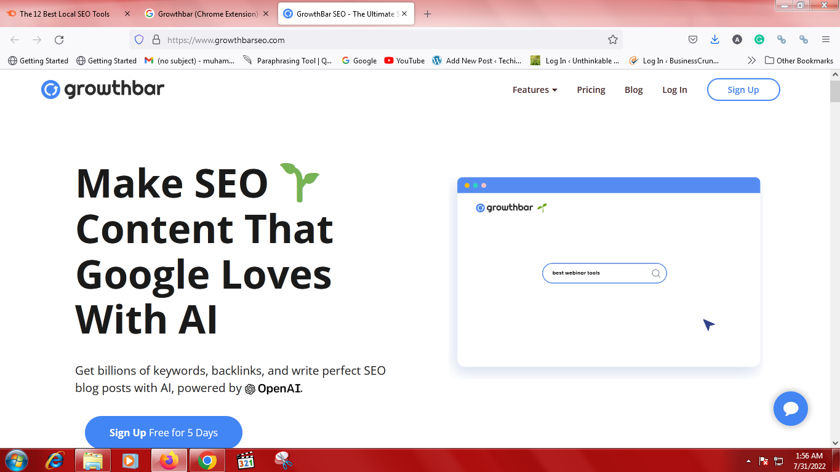
Task: Switch to Chrome on the taskbar
Action: 207,460
